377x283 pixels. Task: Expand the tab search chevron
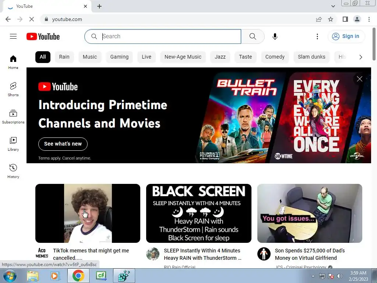(x=333, y=6)
